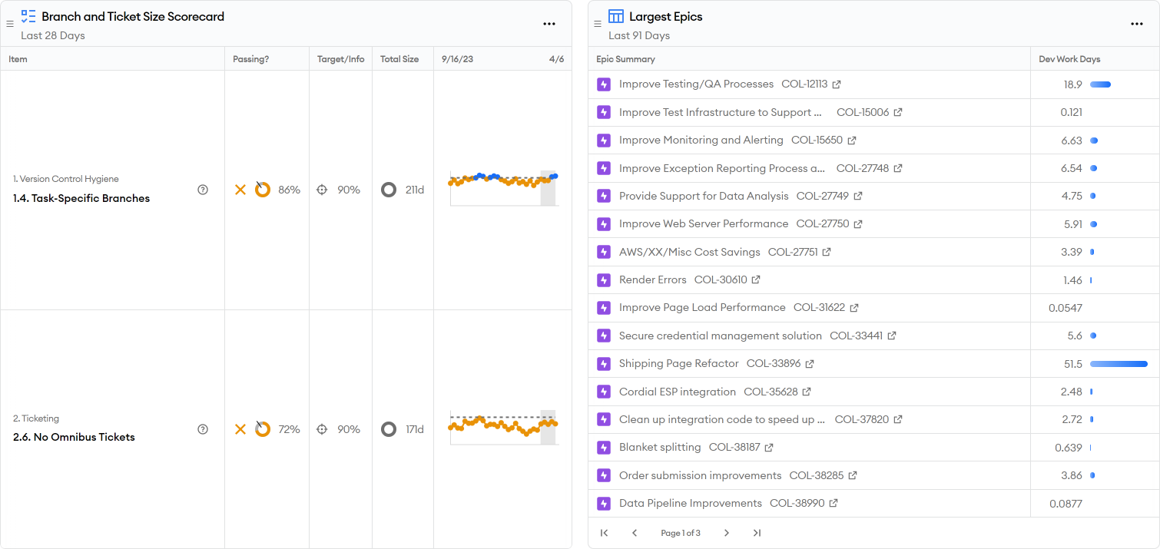This screenshot has width=1160, height=549.
Task: Open the overflow menu on the Scorecard card
Action: [549, 23]
